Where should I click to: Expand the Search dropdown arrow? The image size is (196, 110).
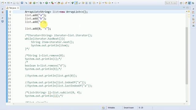click(69, 3)
